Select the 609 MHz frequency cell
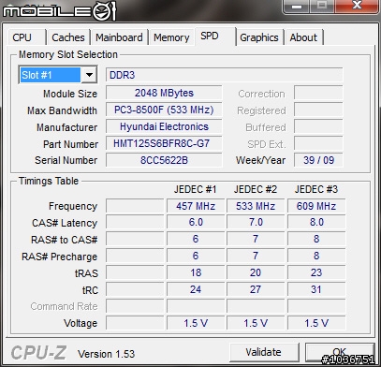Screen dimensions: 381x367 (316, 206)
